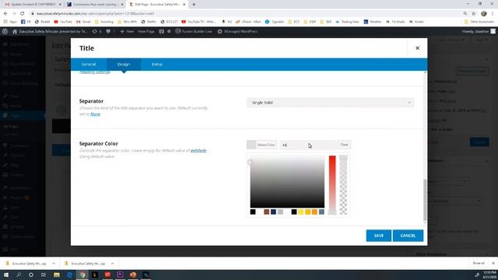This screenshot has height=280, width=498.
Task: Expand options for first downloaded file
Action: [x=54, y=264]
